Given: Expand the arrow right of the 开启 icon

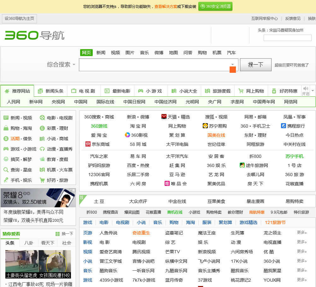Looking at the screenshot, I should click(313, 91).
